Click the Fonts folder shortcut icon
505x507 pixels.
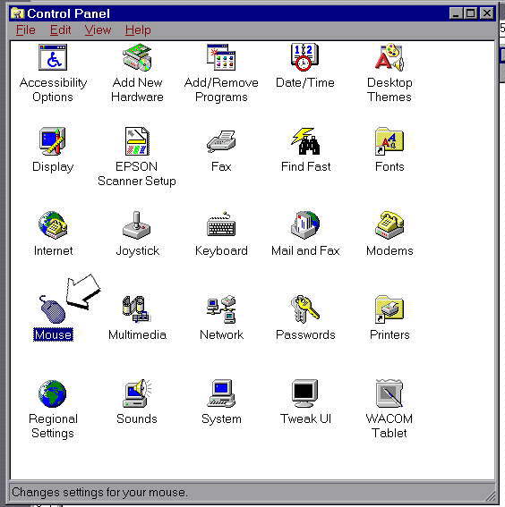tap(389, 141)
